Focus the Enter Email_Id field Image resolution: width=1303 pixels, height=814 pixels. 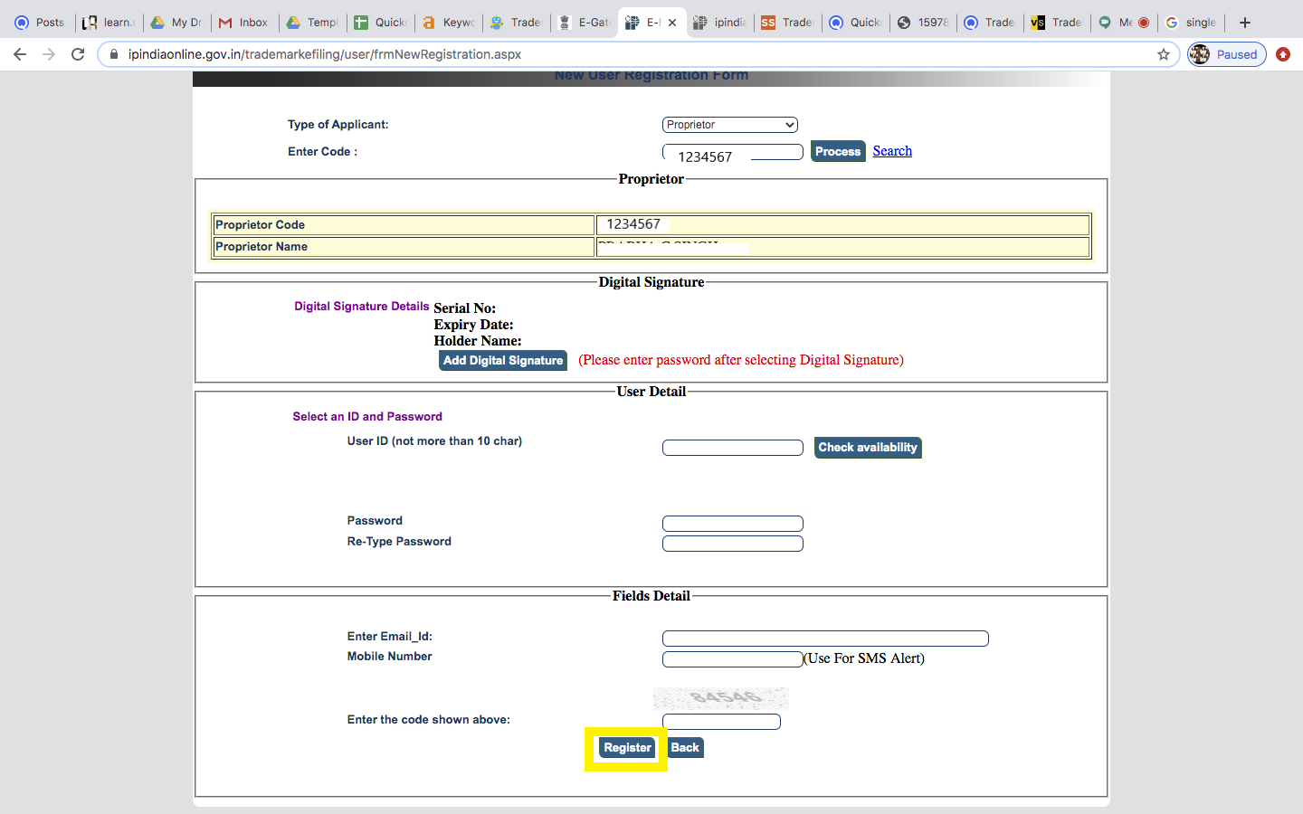[825, 639]
